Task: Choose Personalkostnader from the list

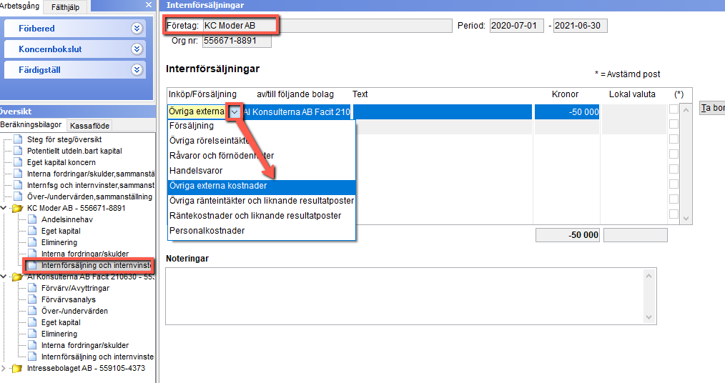Action: [x=261, y=231]
